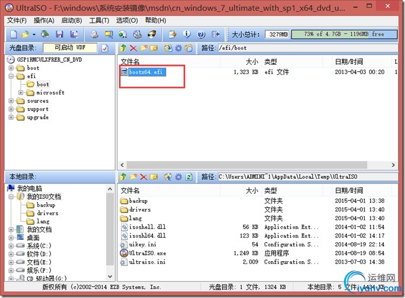The height and width of the screenshot is (298, 405).
Task: Click the Open CD/DVD disc icon
Action: [45, 34]
